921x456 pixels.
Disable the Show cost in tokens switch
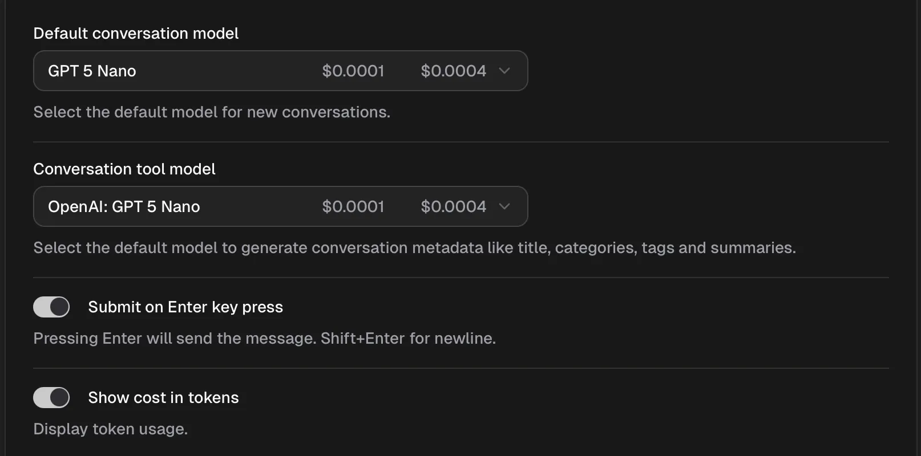[x=51, y=397]
